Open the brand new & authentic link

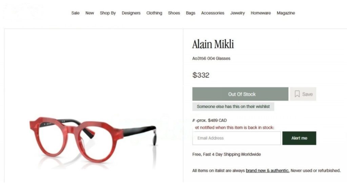268,170
